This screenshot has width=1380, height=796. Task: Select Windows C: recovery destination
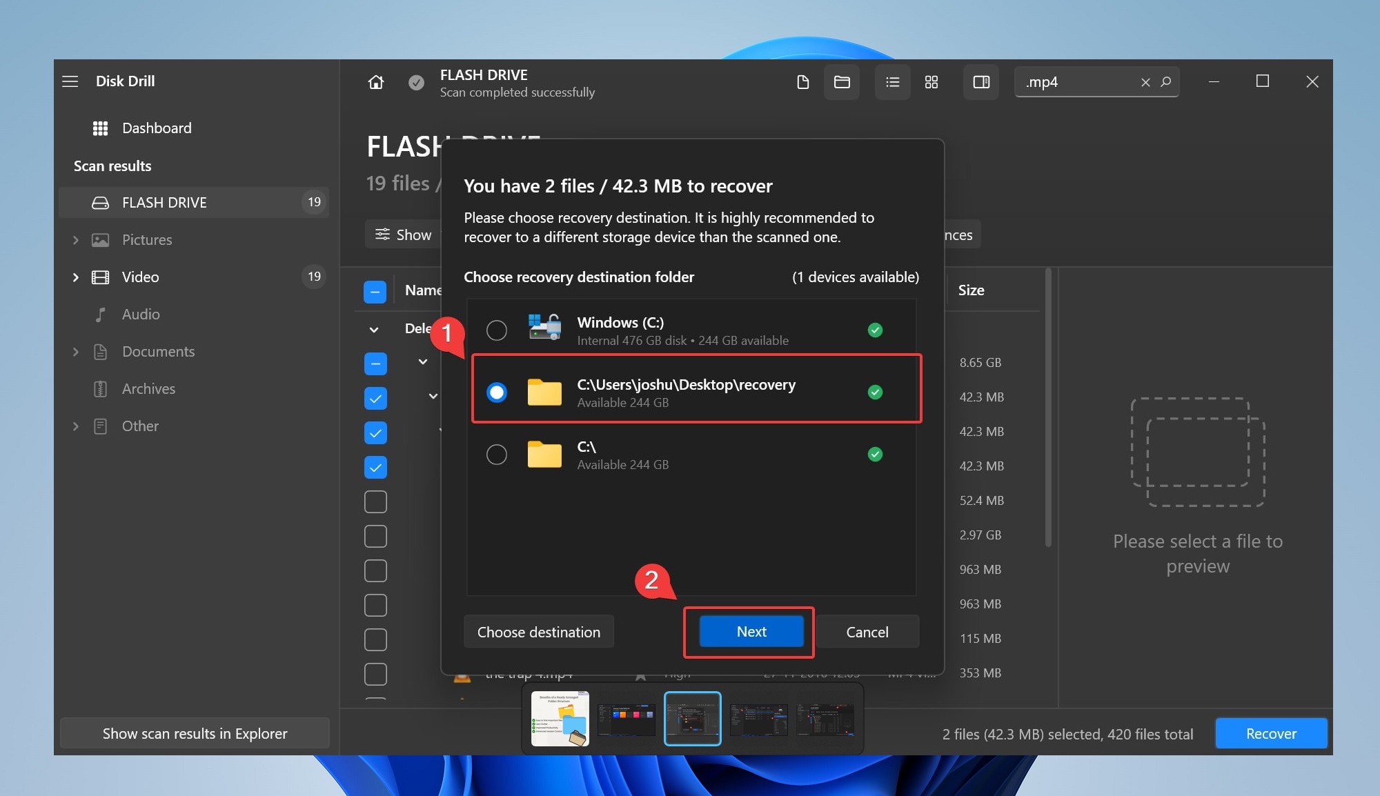(x=497, y=329)
